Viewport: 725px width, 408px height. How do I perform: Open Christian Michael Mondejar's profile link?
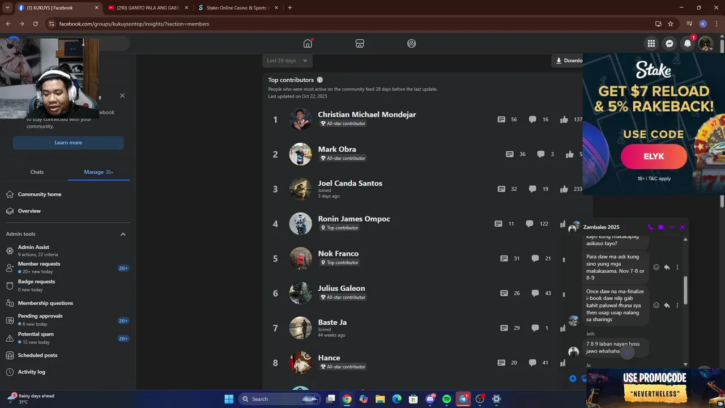tap(367, 114)
